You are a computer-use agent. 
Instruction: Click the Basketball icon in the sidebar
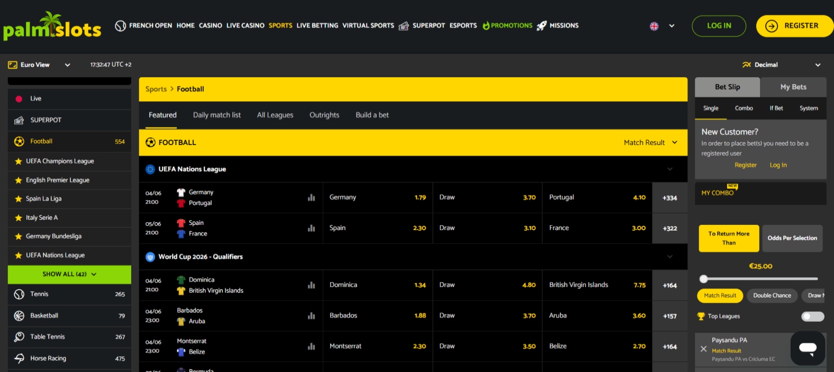[19, 316]
